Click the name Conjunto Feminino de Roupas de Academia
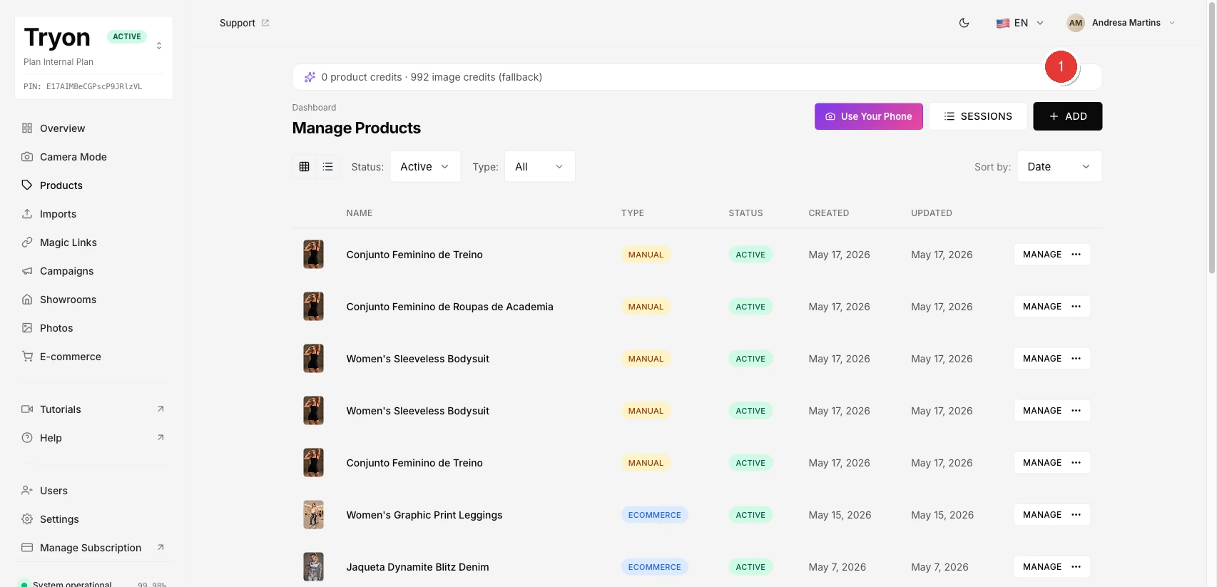The image size is (1217, 587). point(450,307)
